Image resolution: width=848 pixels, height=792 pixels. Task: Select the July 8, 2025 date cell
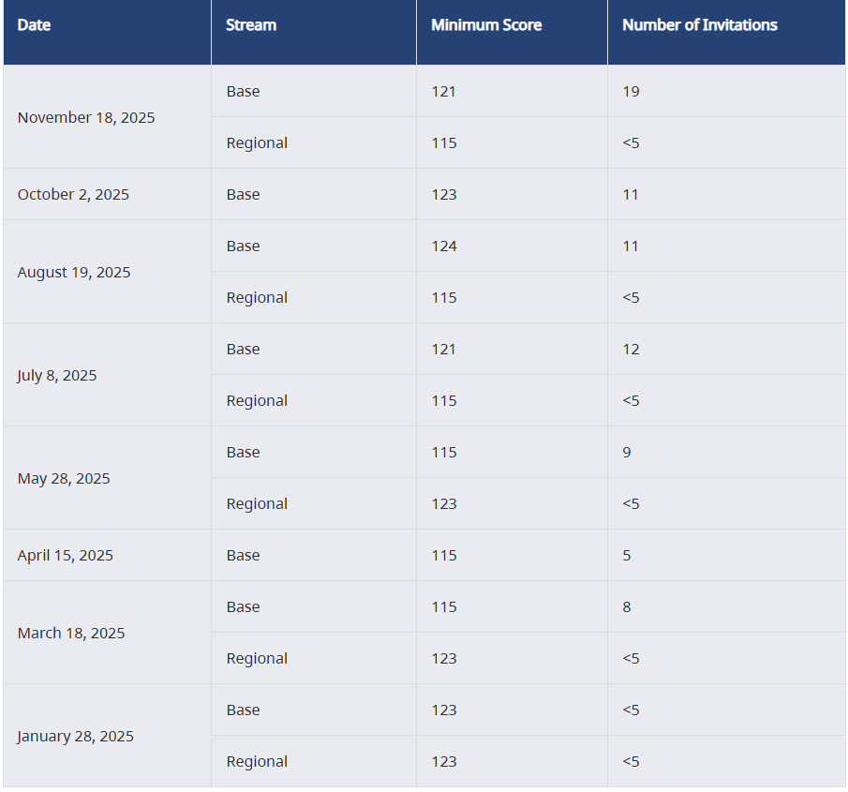coord(57,376)
